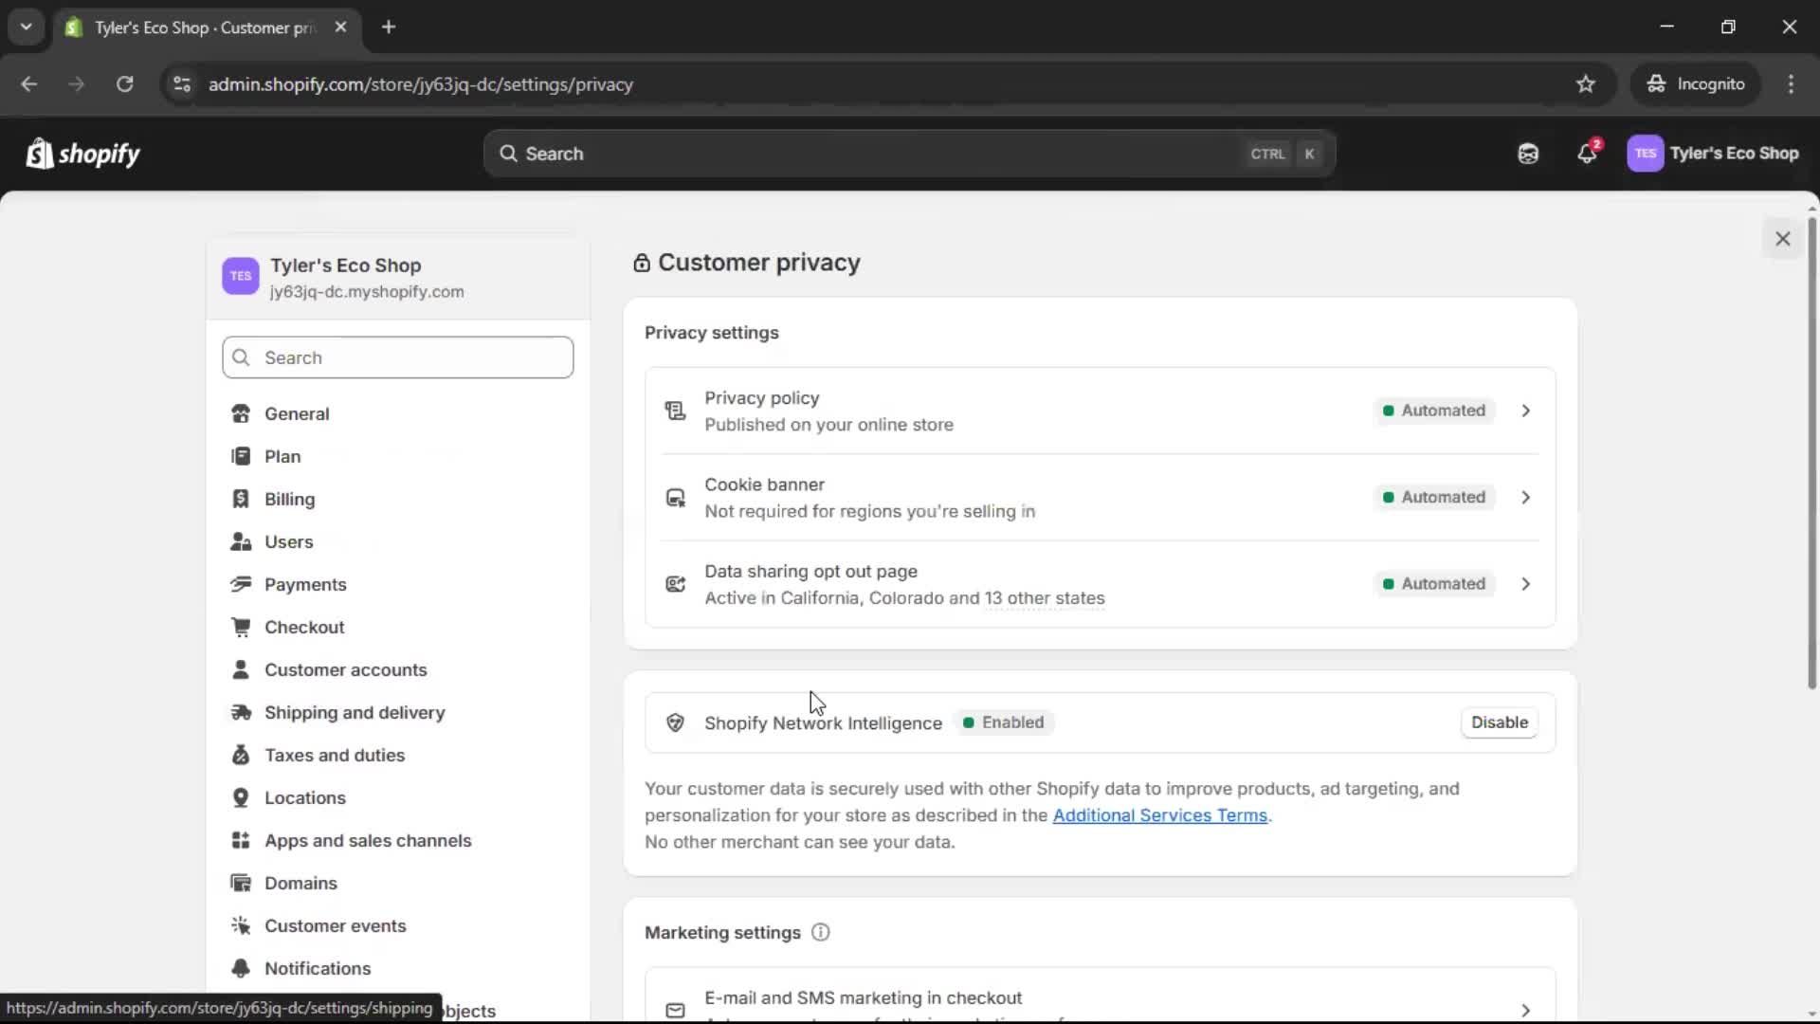
Task: Click the Shopify logo in the header
Action: tap(82, 154)
